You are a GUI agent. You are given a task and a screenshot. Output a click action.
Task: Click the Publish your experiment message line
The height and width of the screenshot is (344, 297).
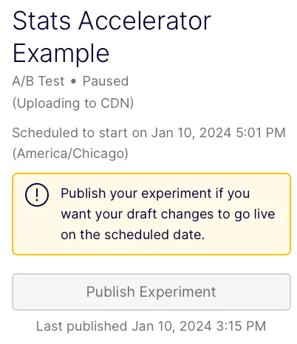(155, 193)
